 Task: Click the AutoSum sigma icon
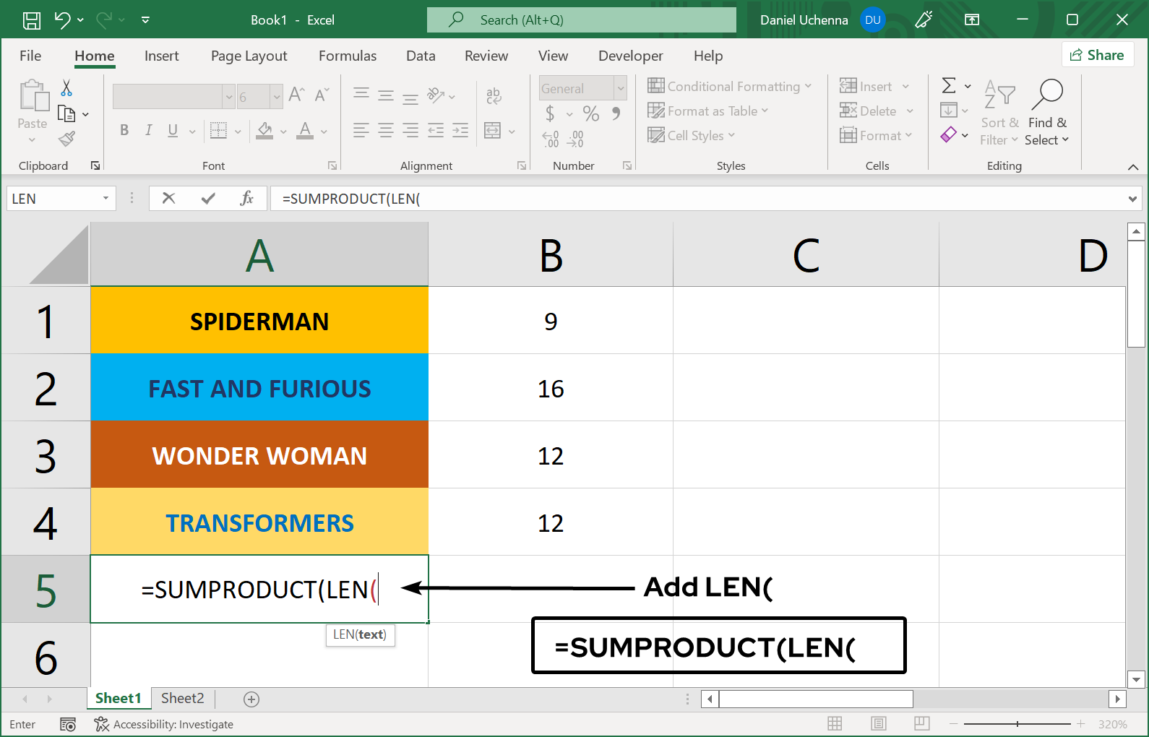[949, 86]
